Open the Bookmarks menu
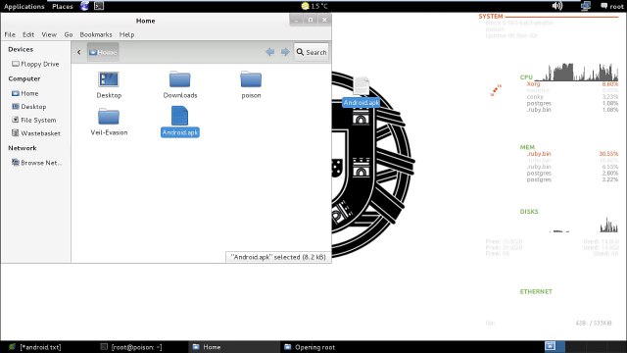 pos(96,34)
